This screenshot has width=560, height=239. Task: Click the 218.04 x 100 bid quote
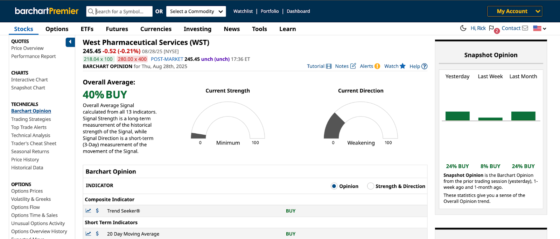(x=98, y=59)
